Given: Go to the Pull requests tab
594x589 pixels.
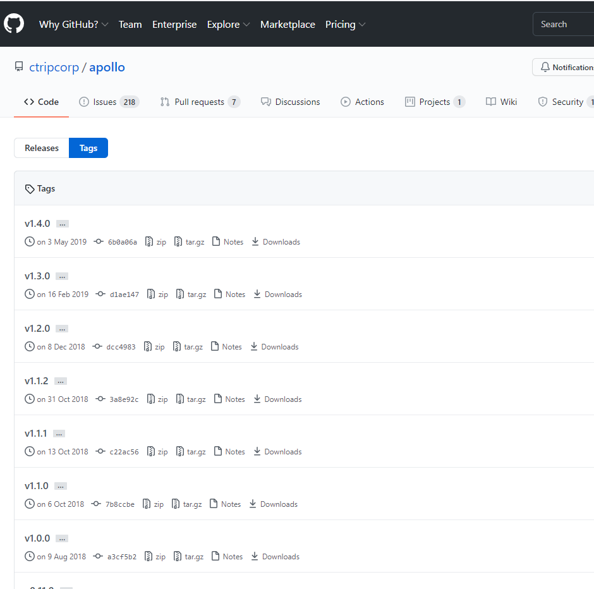Looking at the screenshot, I should point(200,102).
